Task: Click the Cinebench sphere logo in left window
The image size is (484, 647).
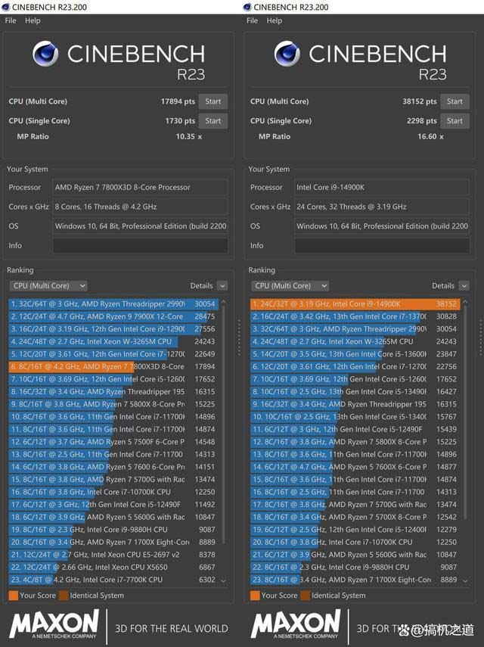Action: 45,54
